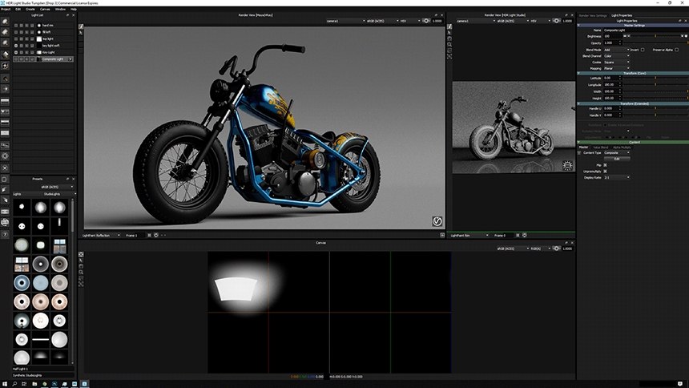689x388 pixels.
Task: Open the Canvas menu
Action: [x=45, y=9]
